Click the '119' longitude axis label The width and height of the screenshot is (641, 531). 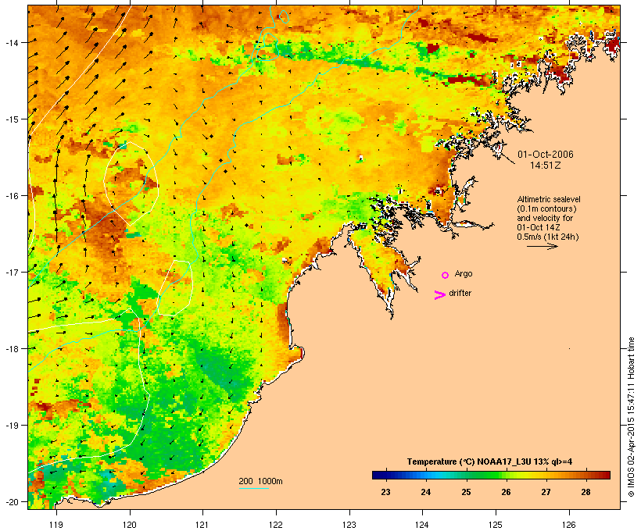pos(56,525)
